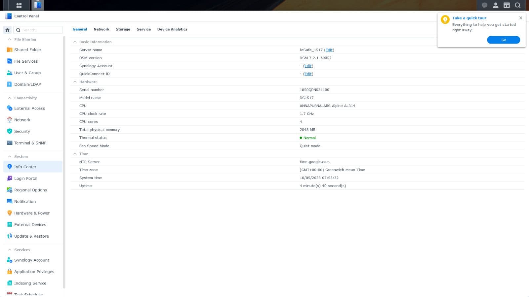
Task: Open Hardware & Power settings
Action: (x=32, y=213)
